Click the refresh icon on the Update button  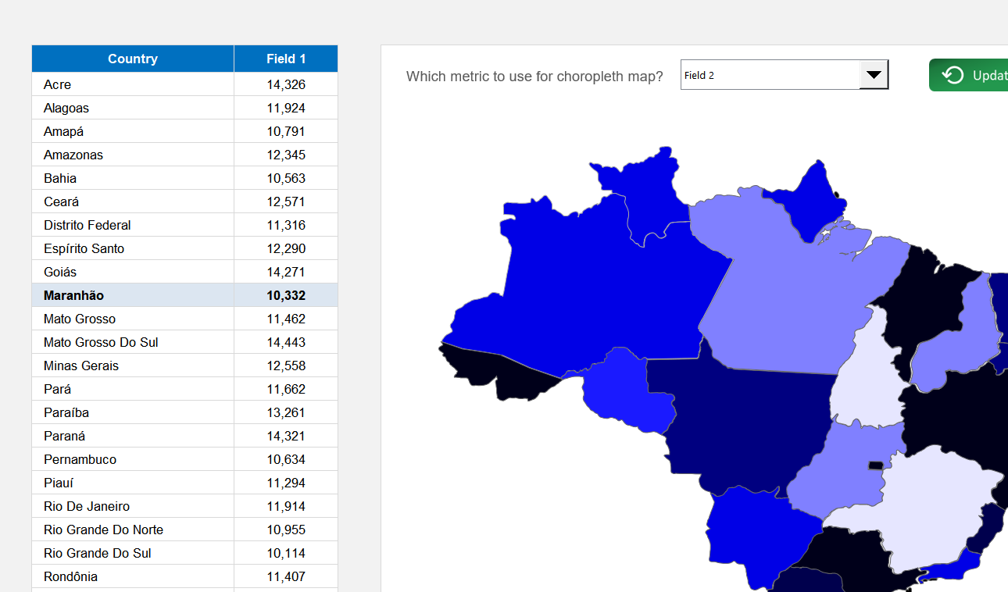[x=953, y=75]
